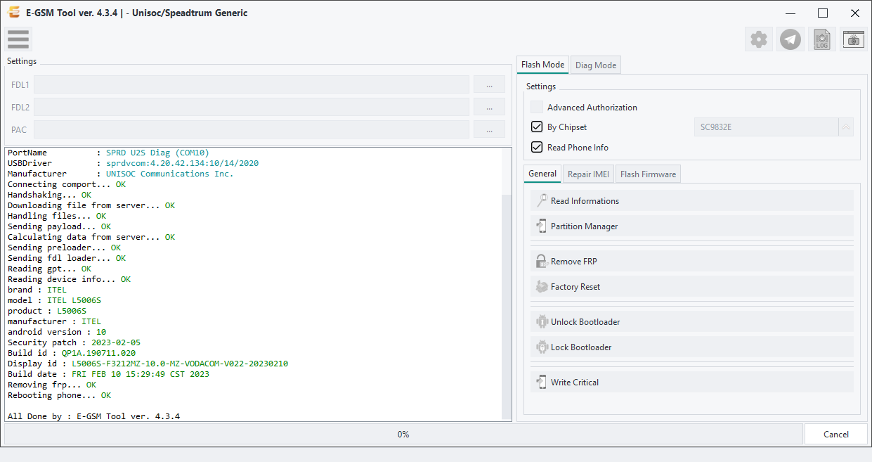Click the FDL1 path input field
The width and height of the screenshot is (872, 462).
(x=252, y=84)
